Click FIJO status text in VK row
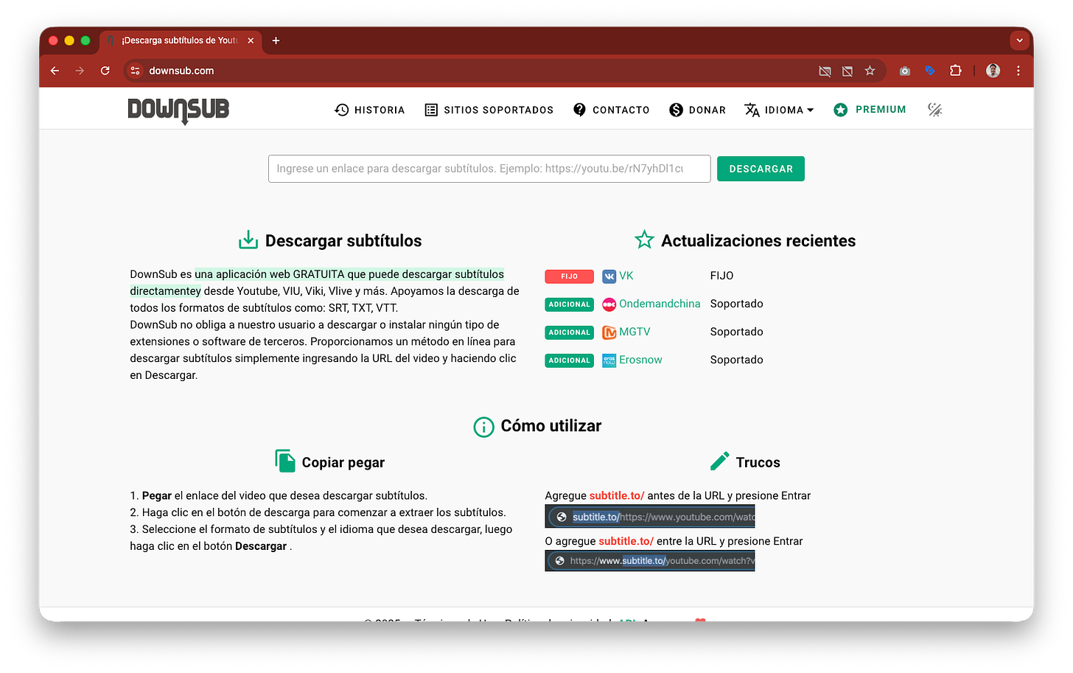The image size is (1073, 673). 721,276
